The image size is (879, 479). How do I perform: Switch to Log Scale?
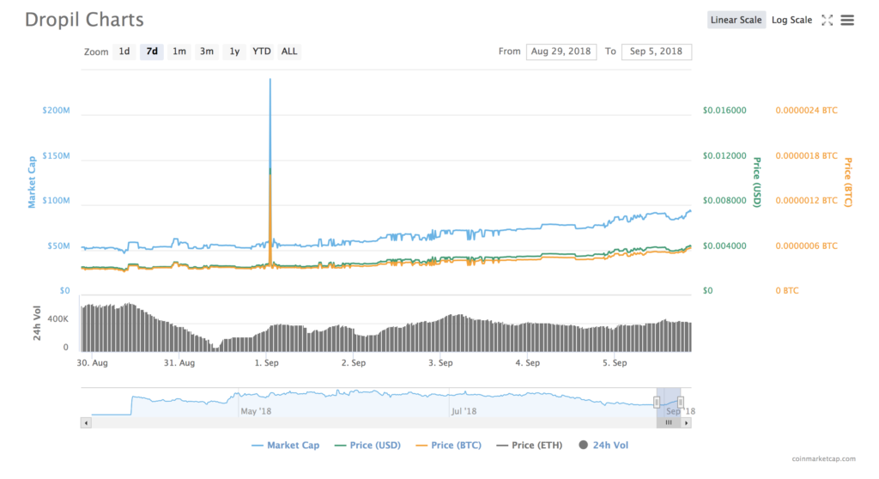pos(791,20)
